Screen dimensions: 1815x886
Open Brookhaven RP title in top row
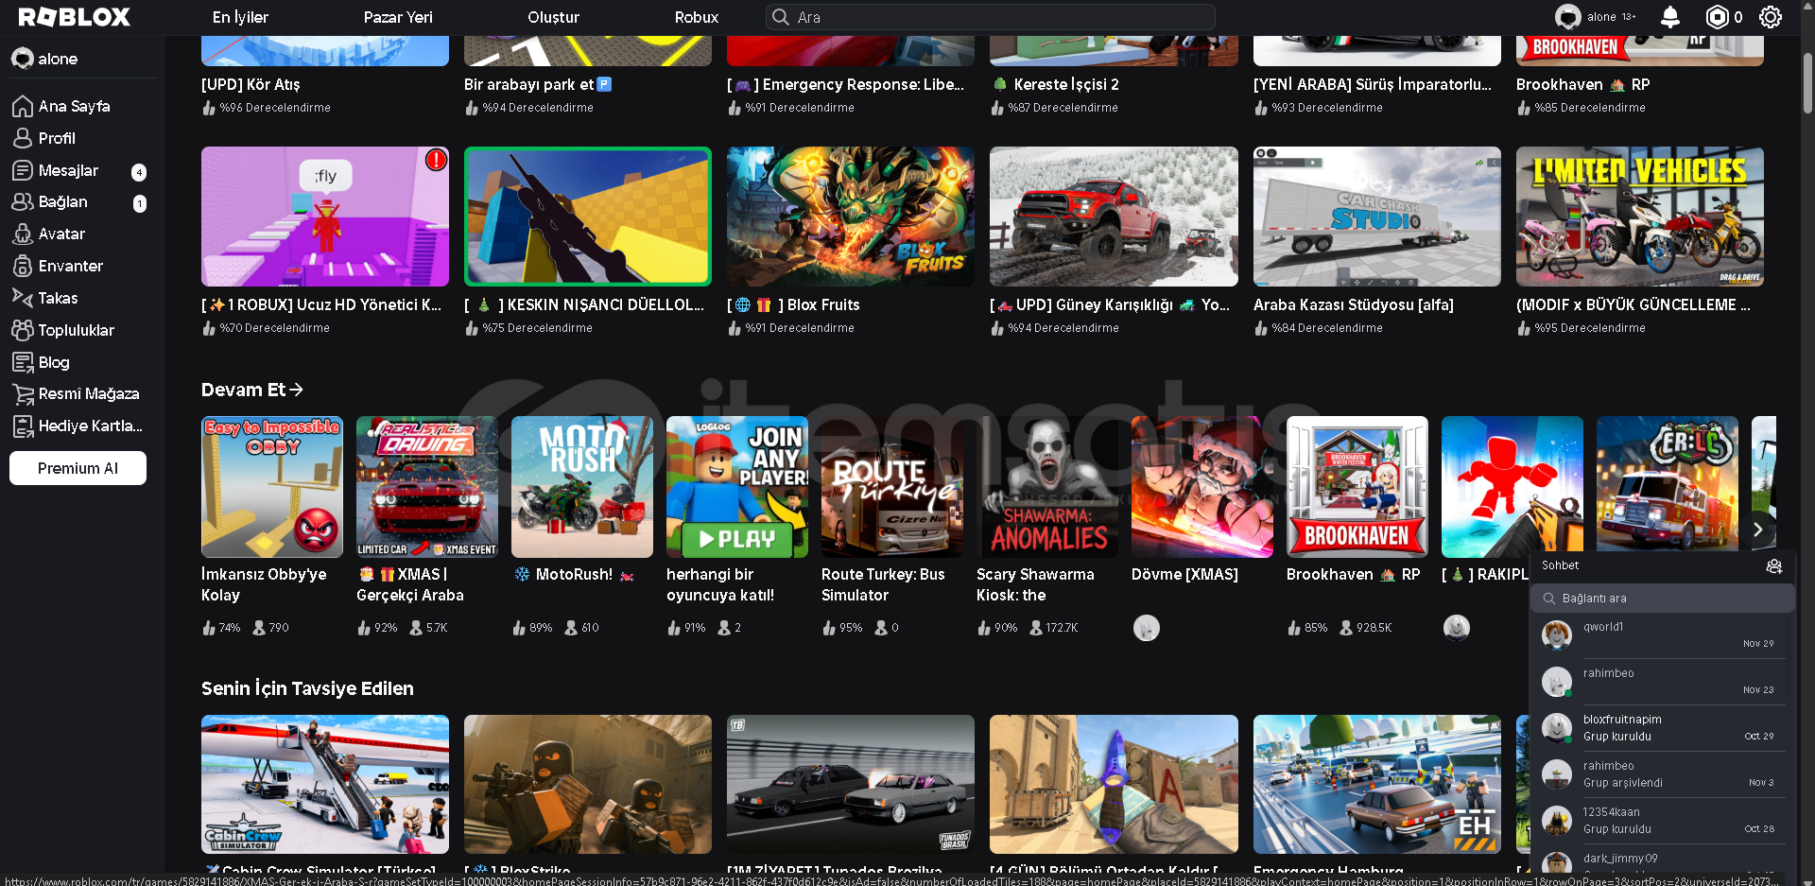(1583, 84)
